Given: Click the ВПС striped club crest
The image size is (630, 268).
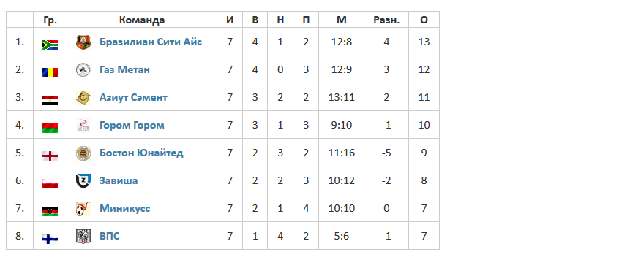Looking at the screenshot, I should [x=83, y=237].
